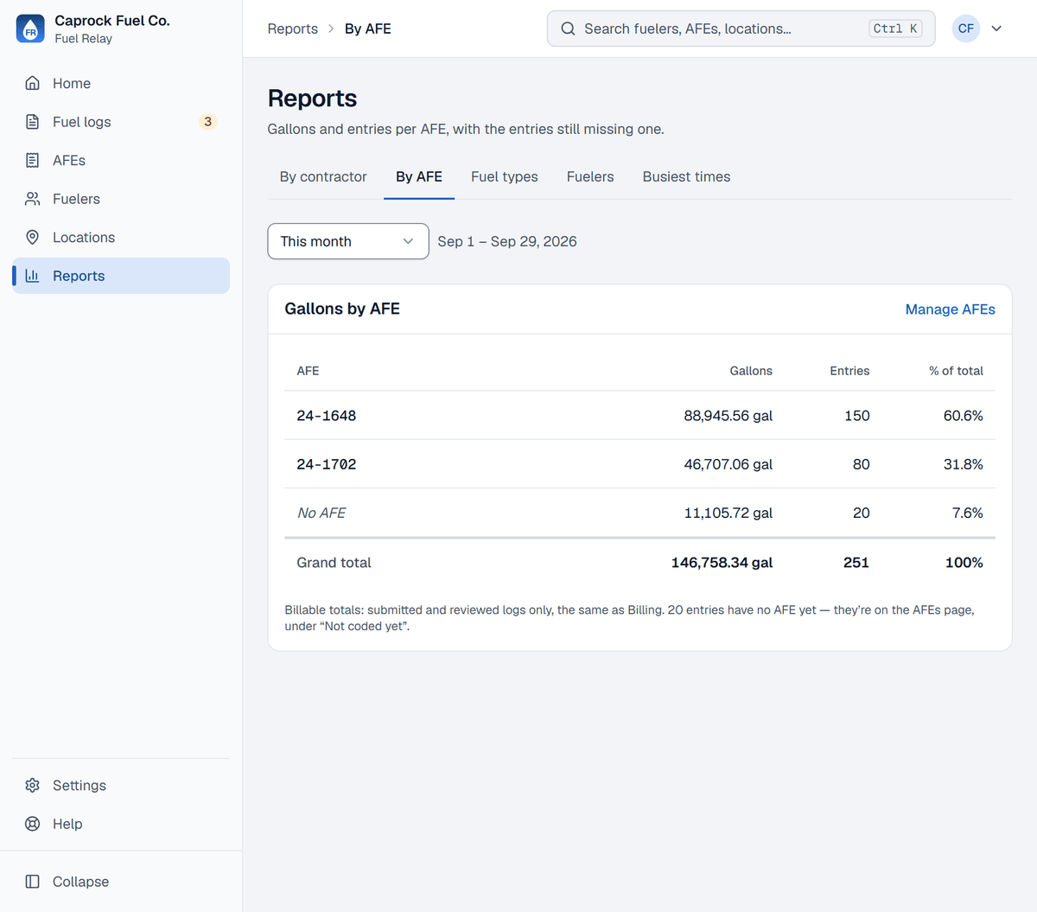Screen dimensions: 1037x912
Task: Open AFEs in the sidebar
Action: coord(121,160)
